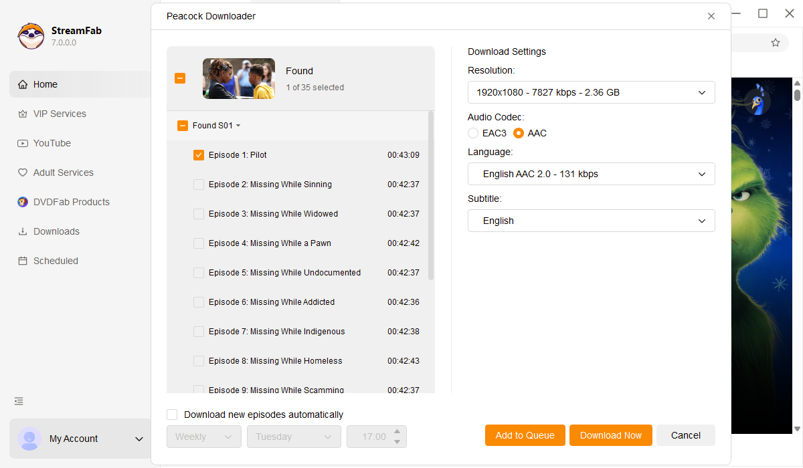Image resolution: width=803 pixels, height=468 pixels.
Task: Check Episode 4: Missing While a Pawn
Action: point(199,243)
